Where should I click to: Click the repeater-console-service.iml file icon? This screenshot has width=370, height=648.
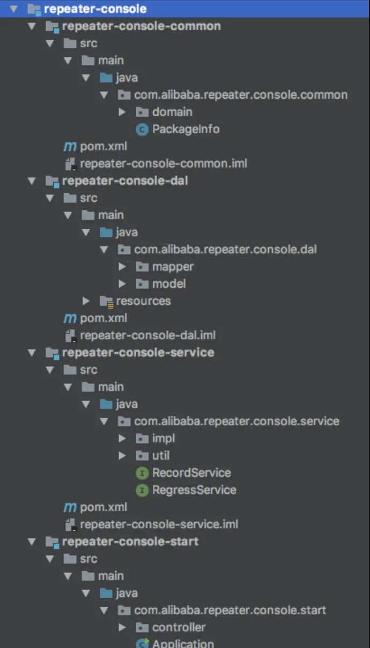point(69,524)
